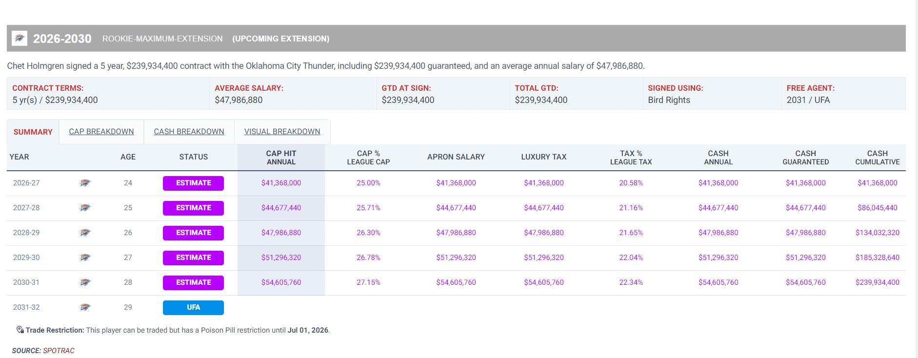Select the Visual Breakdown tab
918x358 pixels.
click(x=282, y=132)
